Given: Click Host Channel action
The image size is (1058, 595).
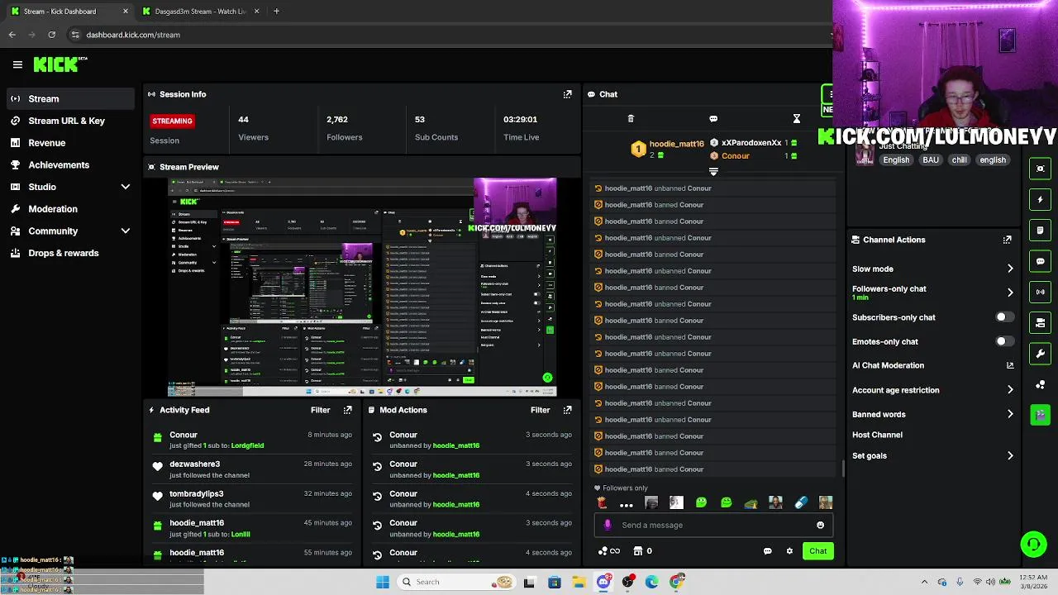Looking at the screenshot, I should click(x=877, y=435).
